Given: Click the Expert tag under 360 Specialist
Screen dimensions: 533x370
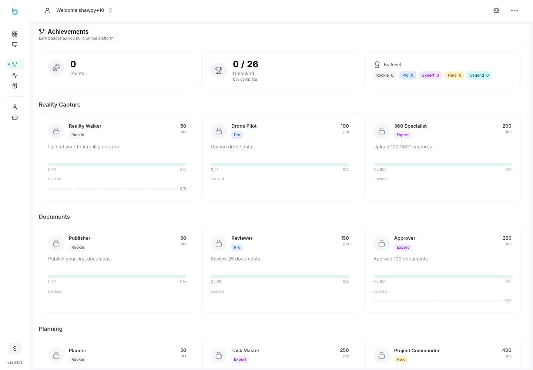Looking at the screenshot, I should click(403, 135).
